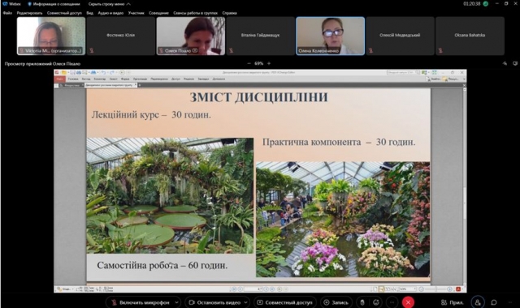Open the reactions emoji icon
The height and width of the screenshot is (308, 520).
coord(376,302)
